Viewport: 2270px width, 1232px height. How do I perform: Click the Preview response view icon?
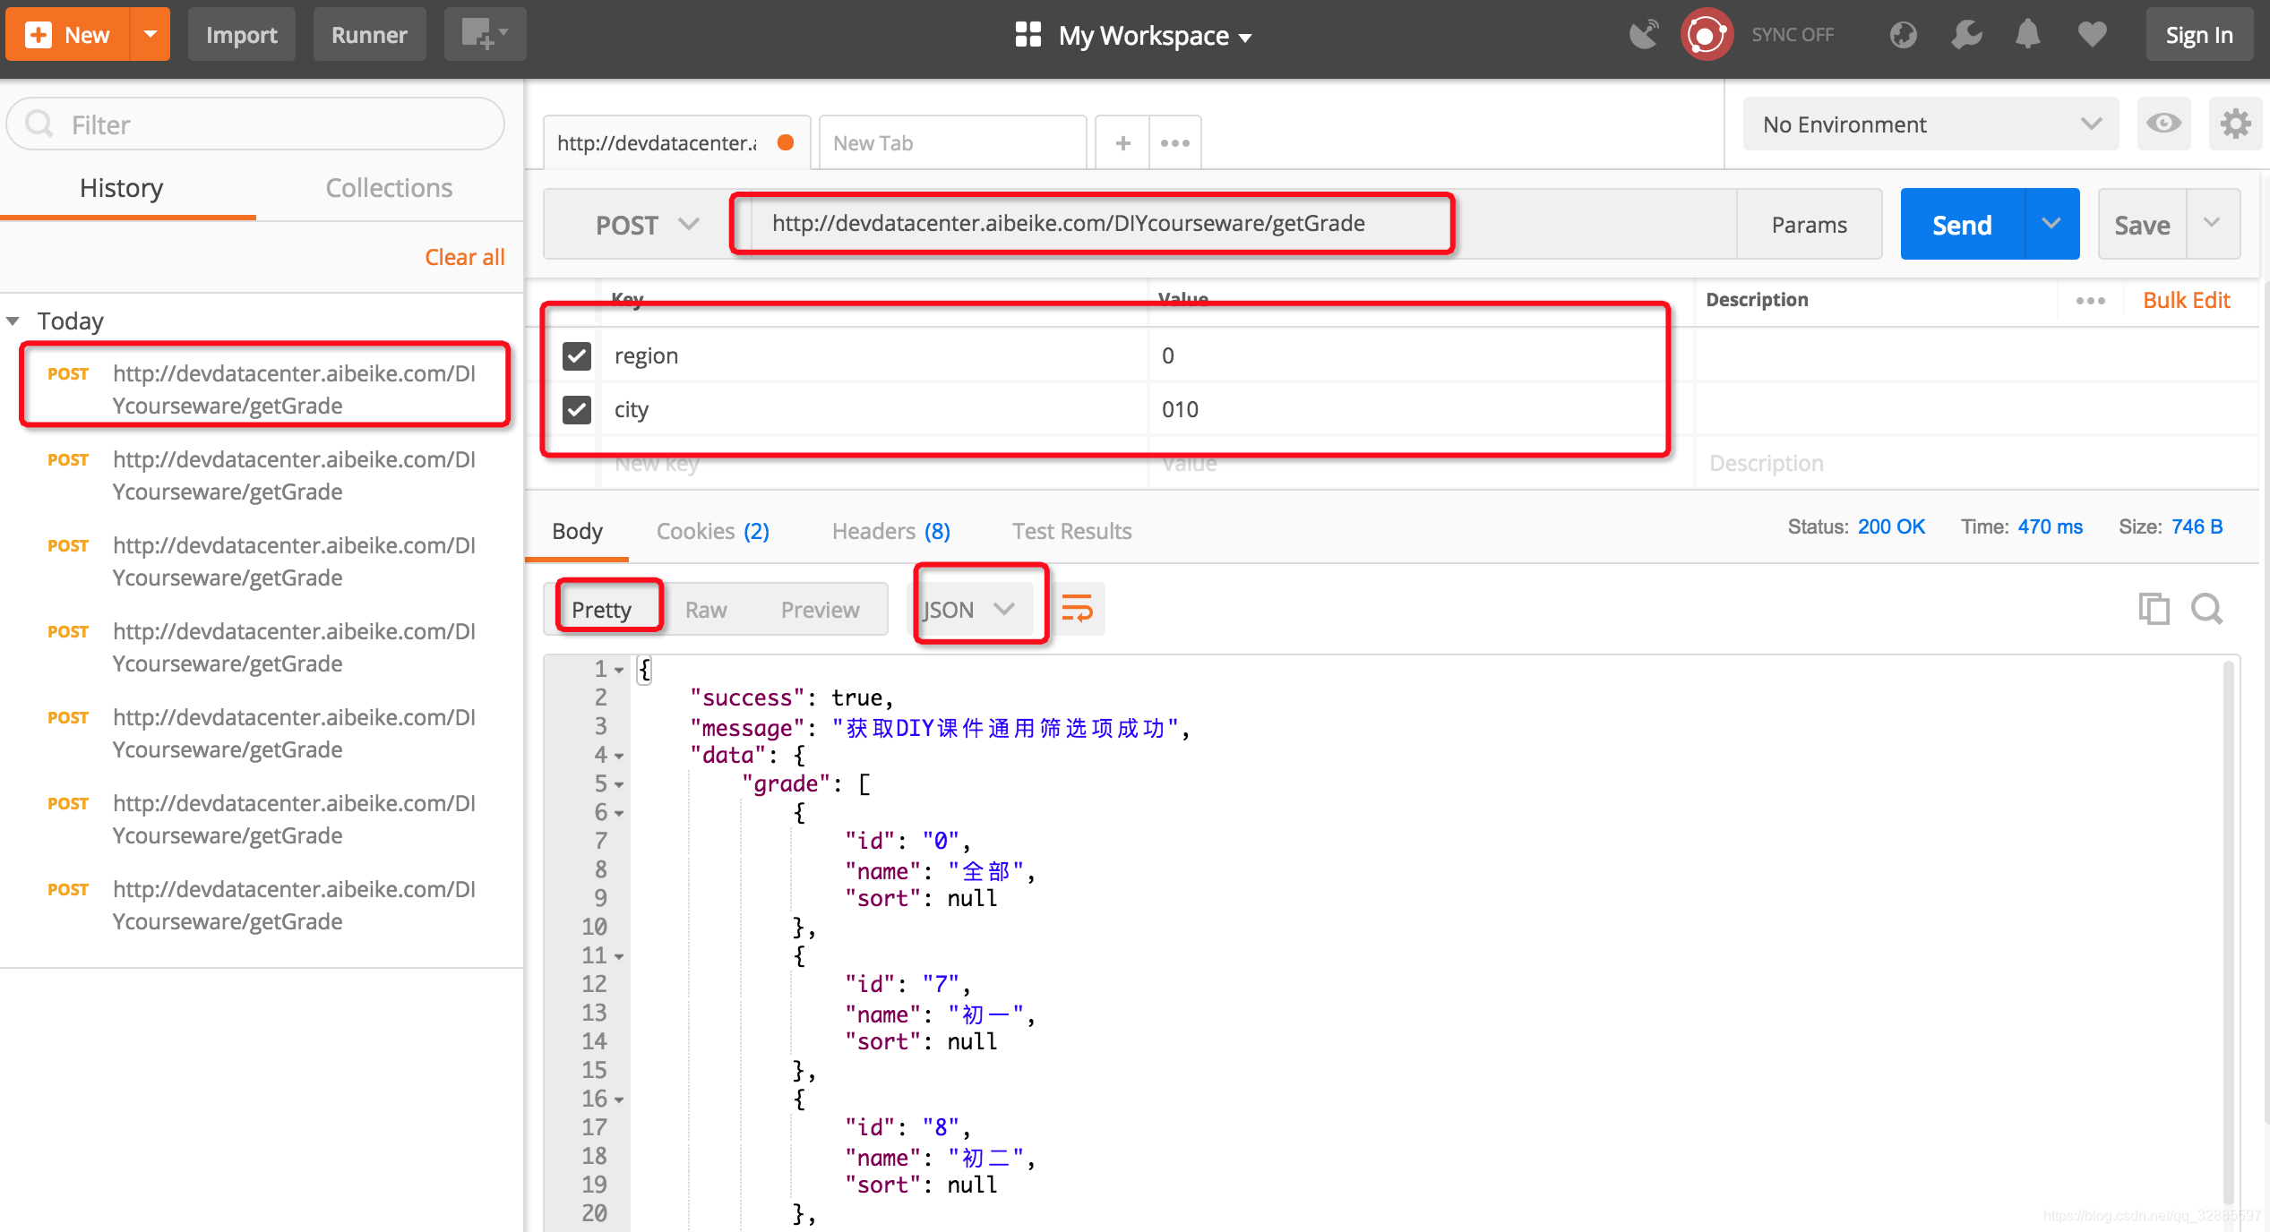point(820,609)
